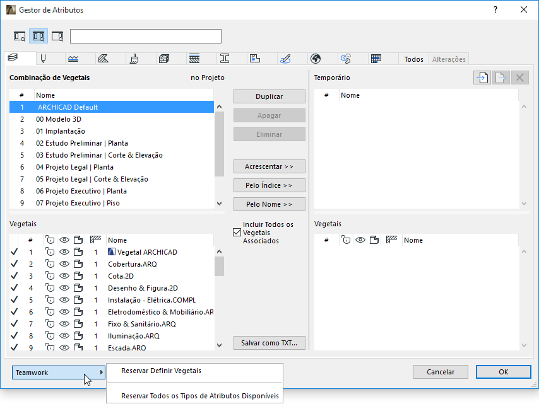
Task: Click Pelo Índice >> button
Action: point(269,185)
